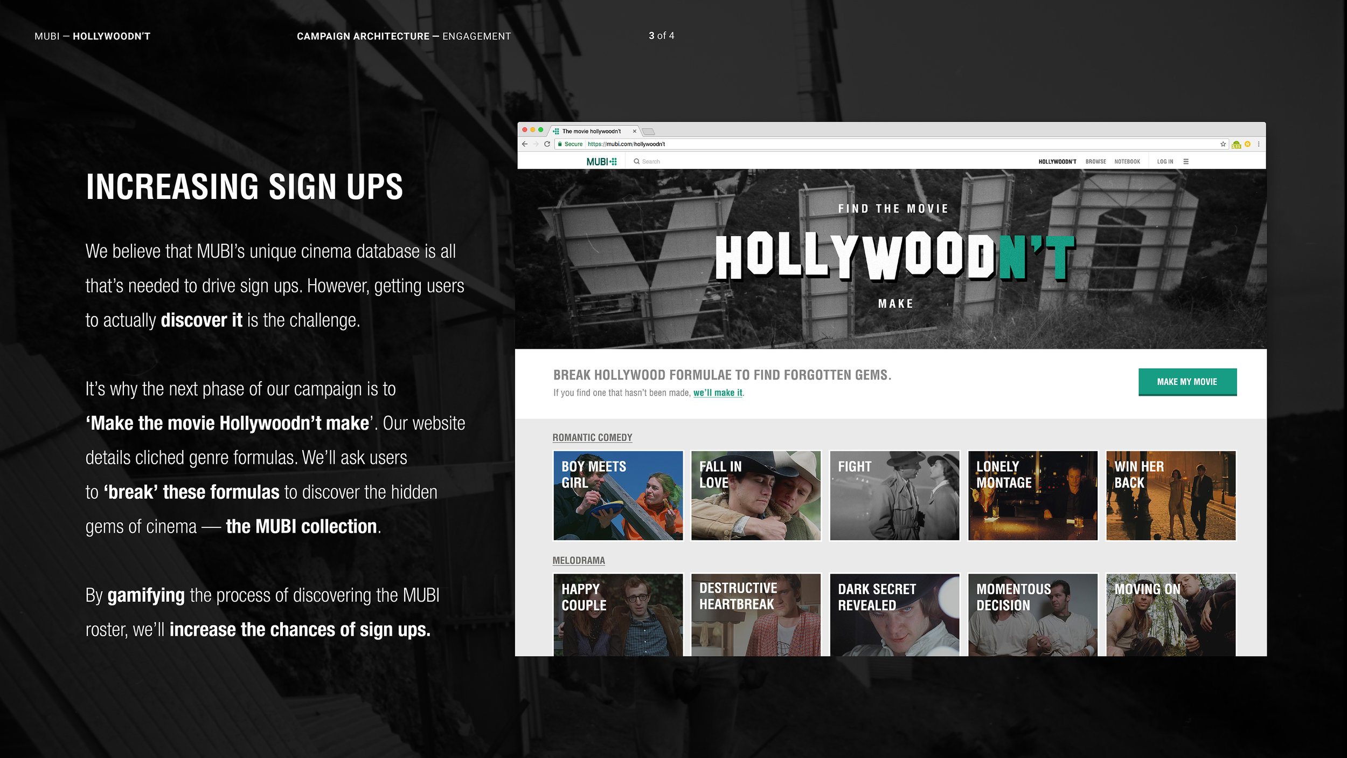Click the green lock Secure indicator
The width and height of the screenshot is (1347, 758).
pyautogui.click(x=570, y=144)
